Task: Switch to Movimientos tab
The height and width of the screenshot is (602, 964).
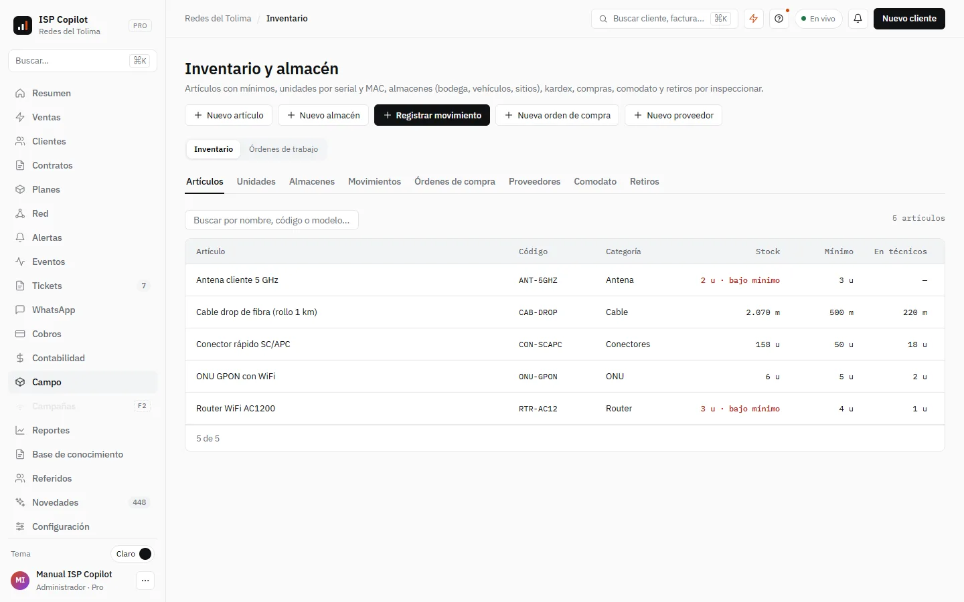Action: click(374, 181)
